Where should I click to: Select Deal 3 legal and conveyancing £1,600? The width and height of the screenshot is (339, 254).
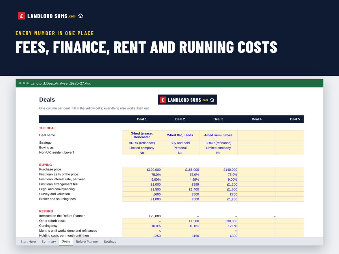pyautogui.click(x=218, y=189)
